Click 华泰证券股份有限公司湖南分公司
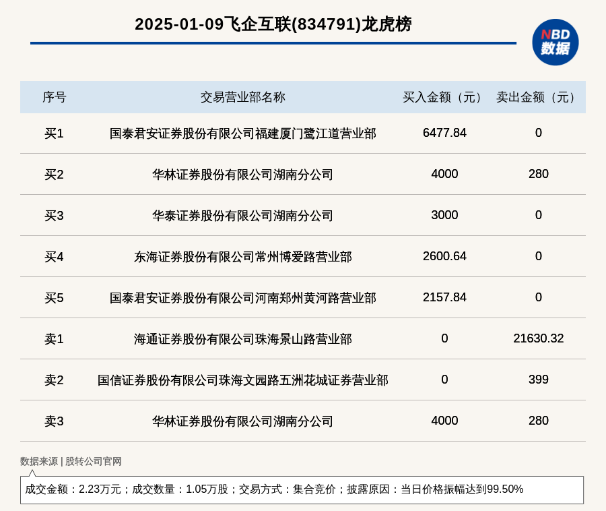The image size is (606, 511). click(x=242, y=216)
